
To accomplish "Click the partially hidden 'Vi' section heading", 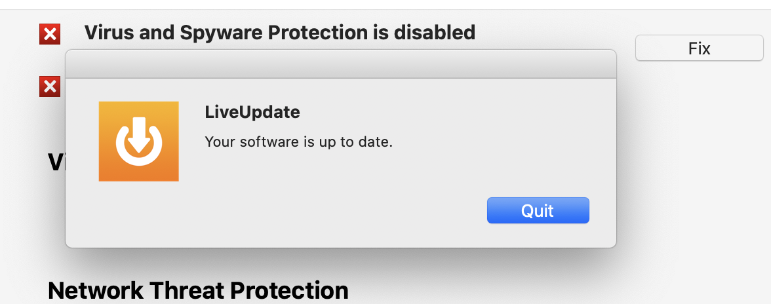I will [x=56, y=161].
